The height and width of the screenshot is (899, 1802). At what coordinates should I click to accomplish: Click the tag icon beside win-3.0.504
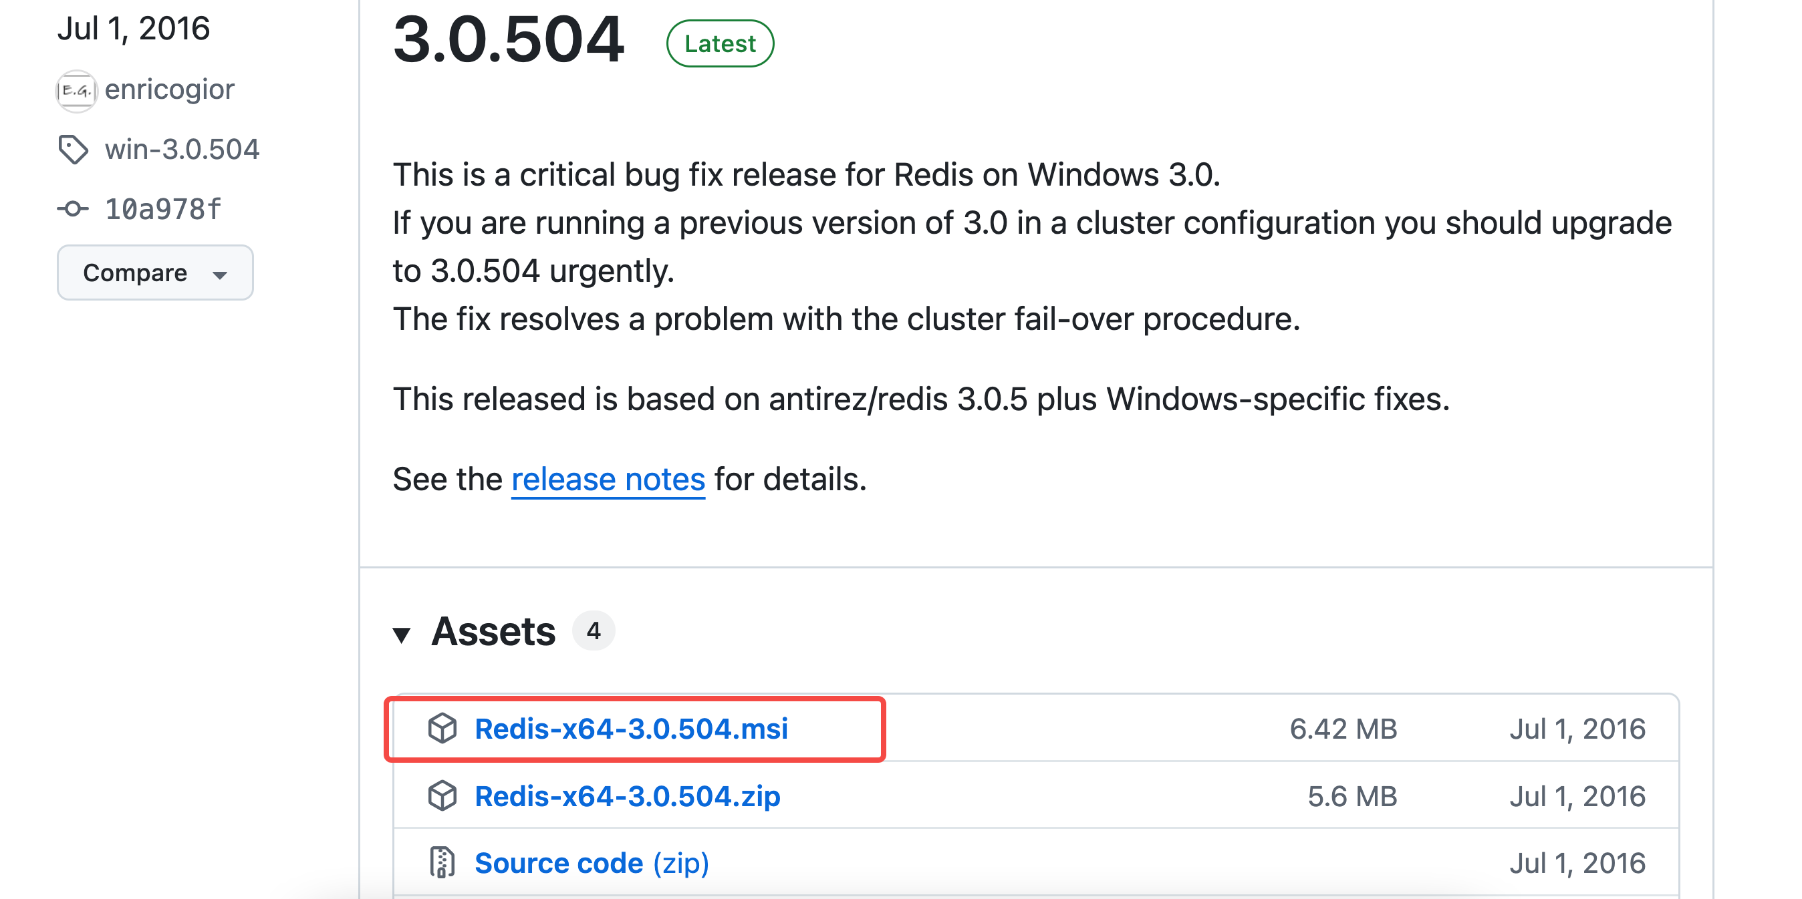tap(74, 149)
